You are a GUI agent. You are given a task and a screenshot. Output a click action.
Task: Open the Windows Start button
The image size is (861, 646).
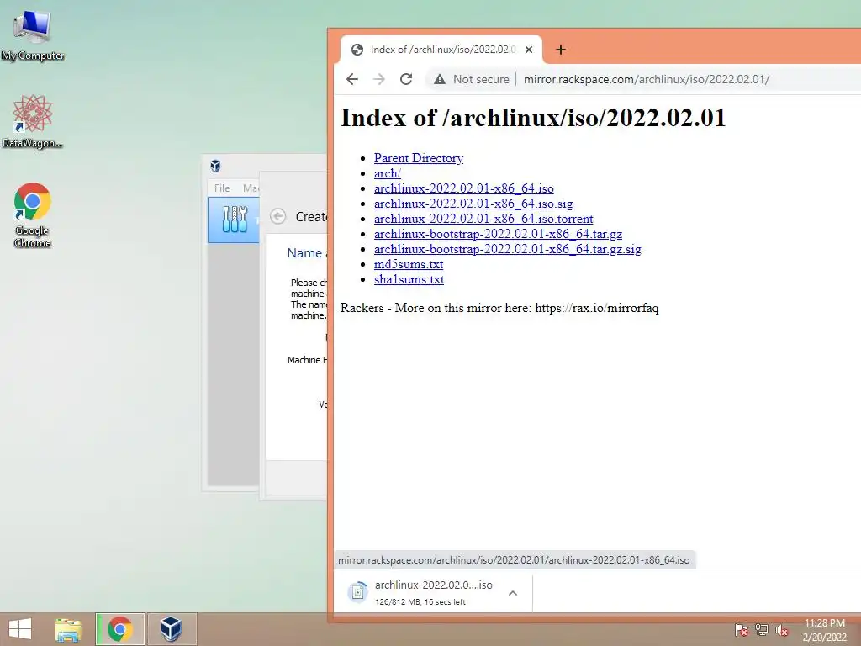pos(20,629)
